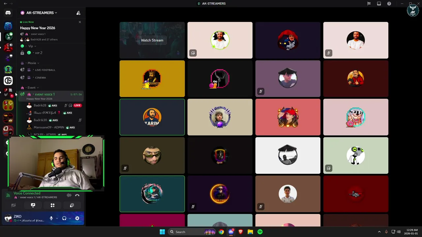Select the KARIM participant tile
This screenshot has width=422, height=237.
click(152, 117)
